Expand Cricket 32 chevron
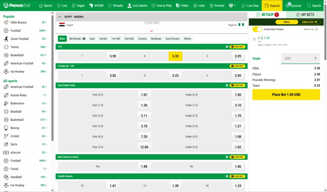The height and width of the screenshot is (192, 327). click(46, 136)
